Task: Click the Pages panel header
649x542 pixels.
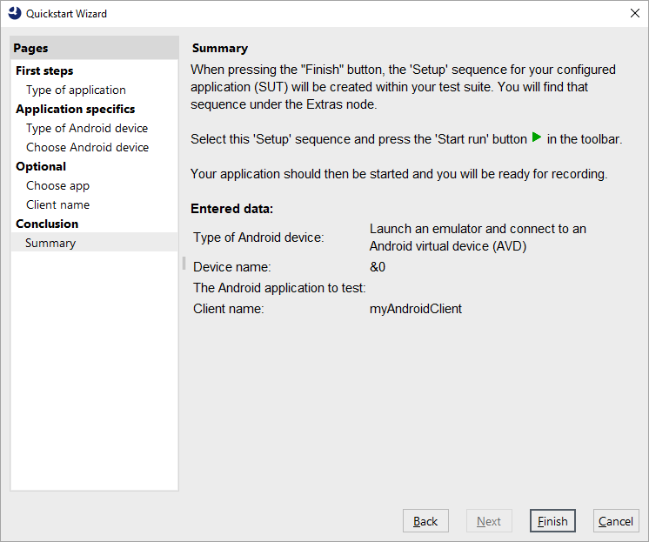Action: pos(31,49)
